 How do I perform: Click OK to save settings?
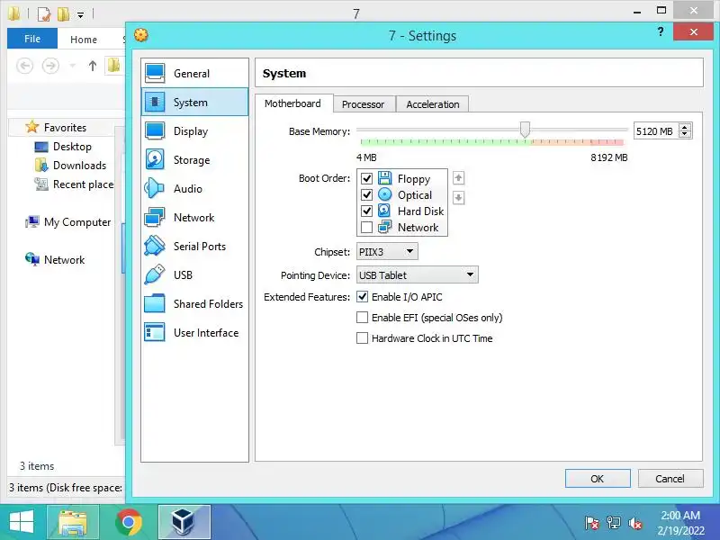(x=598, y=479)
